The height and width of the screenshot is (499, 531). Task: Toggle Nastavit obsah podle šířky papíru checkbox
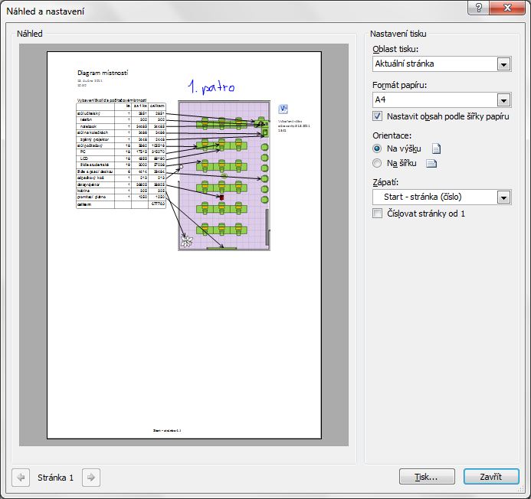pyautogui.click(x=377, y=116)
